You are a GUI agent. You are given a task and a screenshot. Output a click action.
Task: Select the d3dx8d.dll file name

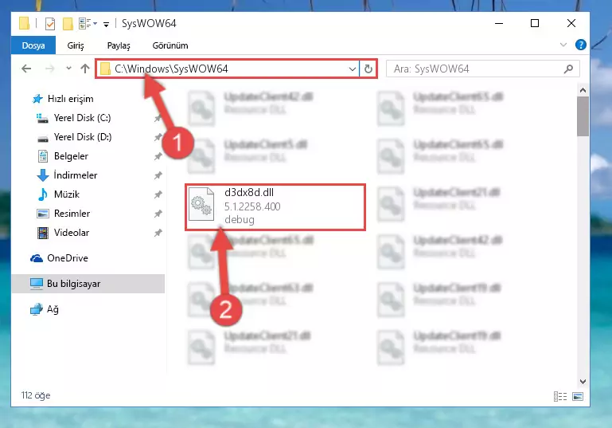[x=249, y=192]
